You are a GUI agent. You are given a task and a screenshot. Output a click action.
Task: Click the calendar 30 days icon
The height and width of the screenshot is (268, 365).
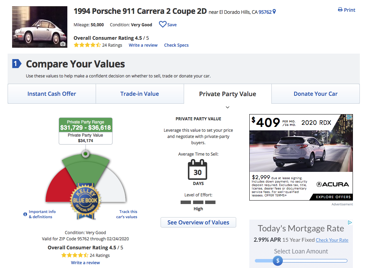(198, 170)
